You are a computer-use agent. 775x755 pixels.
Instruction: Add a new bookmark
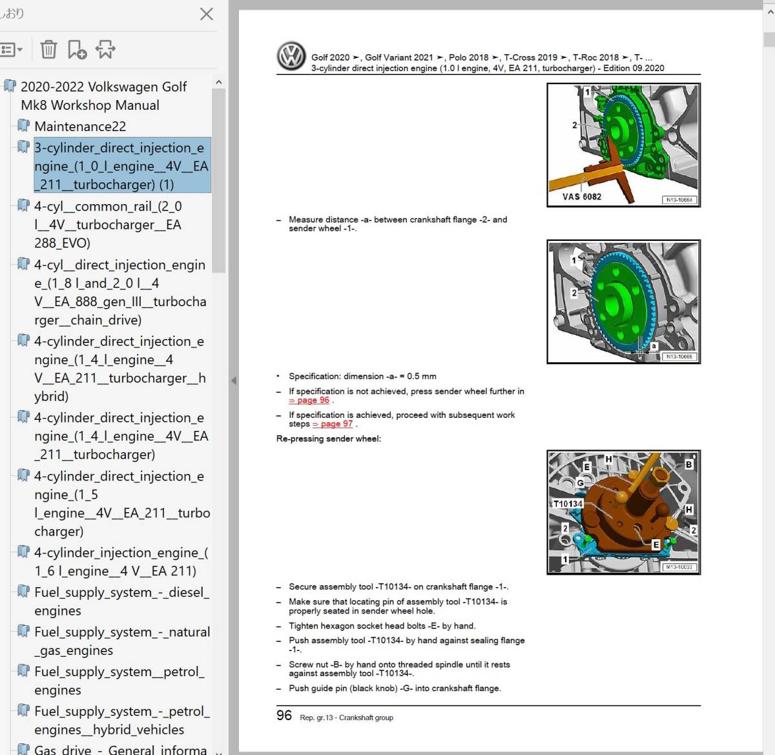77,50
